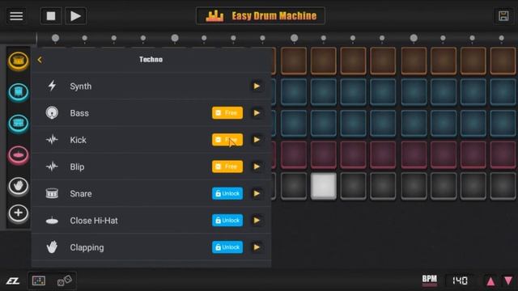Click the Free button for Bass
518x291 pixels.
point(227,113)
